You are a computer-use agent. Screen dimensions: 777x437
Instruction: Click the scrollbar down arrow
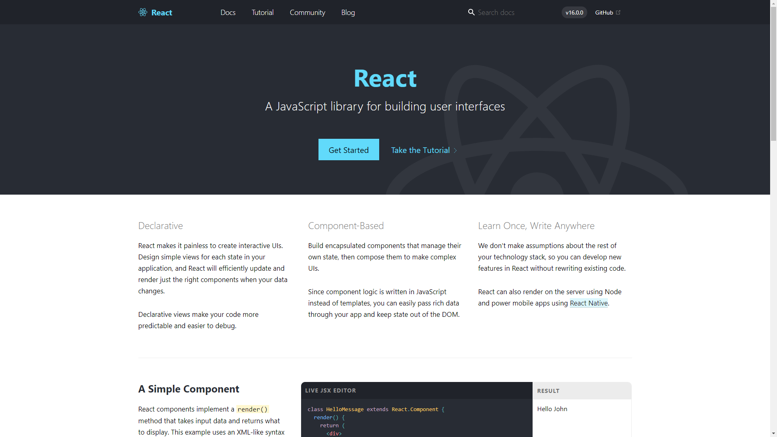(773, 433)
